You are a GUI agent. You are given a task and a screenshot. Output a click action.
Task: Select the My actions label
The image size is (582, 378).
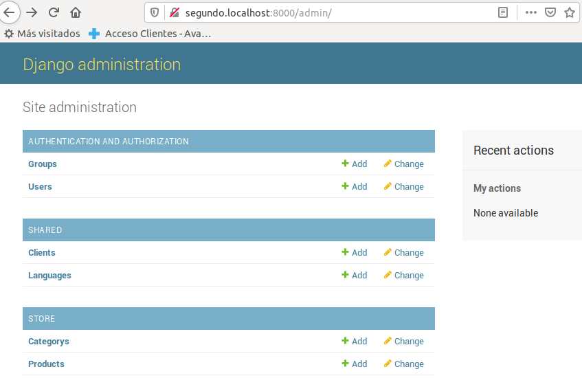(x=497, y=188)
